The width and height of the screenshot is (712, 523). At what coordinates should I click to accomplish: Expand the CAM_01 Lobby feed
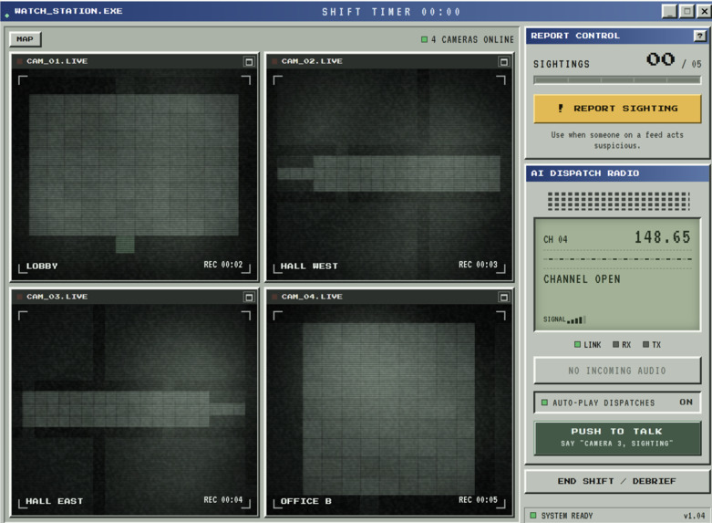(x=249, y=61)
